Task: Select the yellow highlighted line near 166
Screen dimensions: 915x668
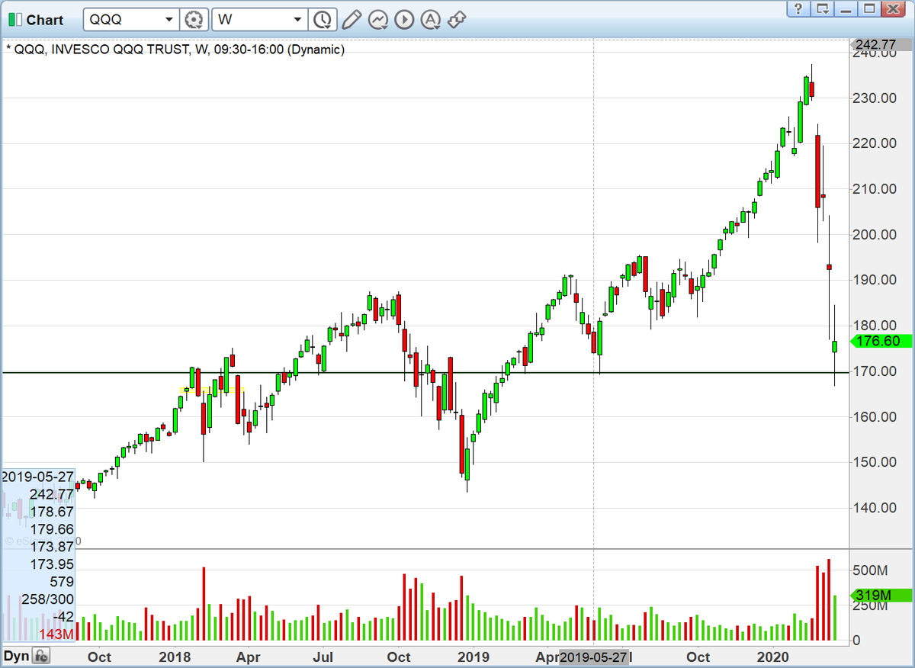Action: click(x=212, y=390)
